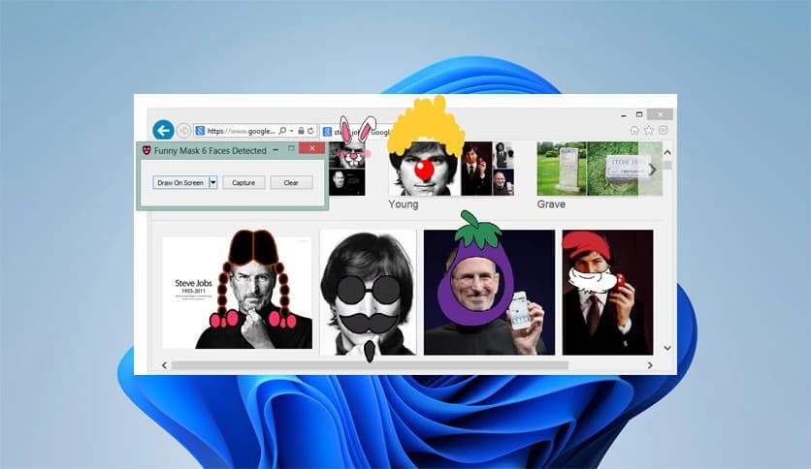The width and height of the screenshot is (811, 469).
Task: Close the Funny Mask window
Action: tap(311, 148)
